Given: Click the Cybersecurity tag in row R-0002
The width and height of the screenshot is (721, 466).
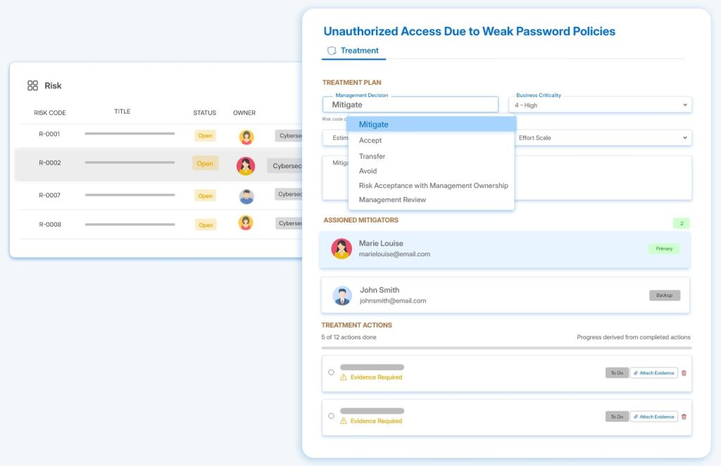Looking at the screenshot, I should pyautogui.click(x=284, y=166).
